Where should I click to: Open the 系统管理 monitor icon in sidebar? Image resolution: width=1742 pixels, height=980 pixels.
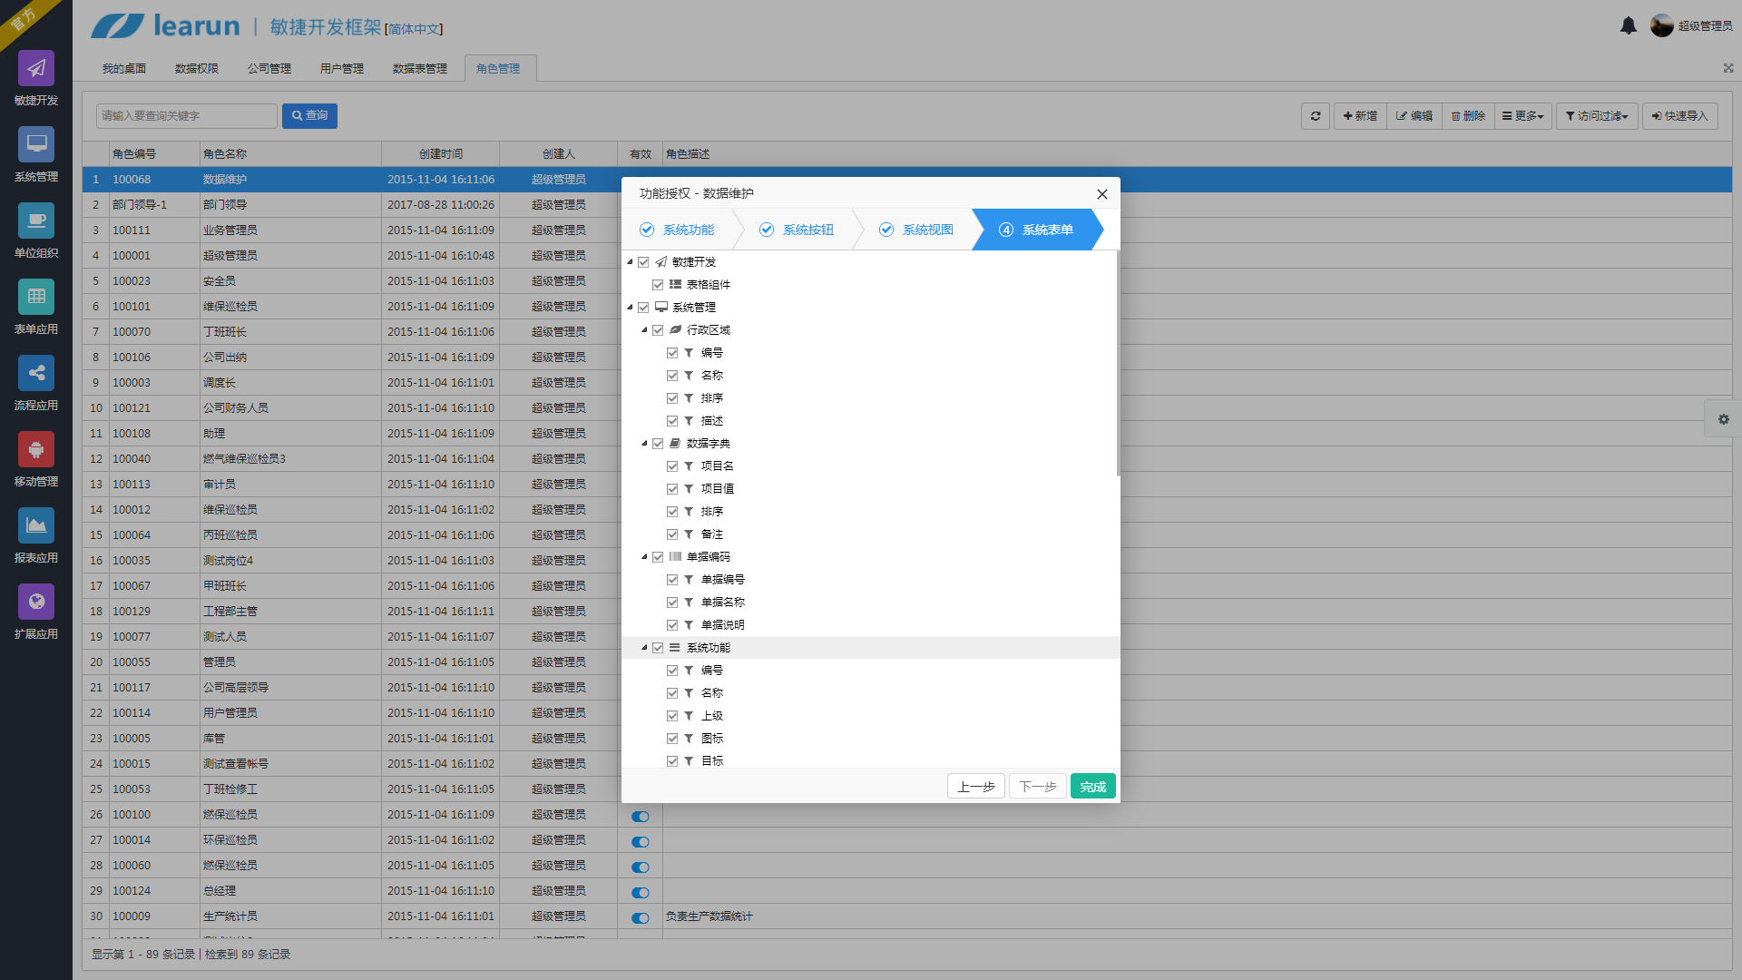(36, 145)
